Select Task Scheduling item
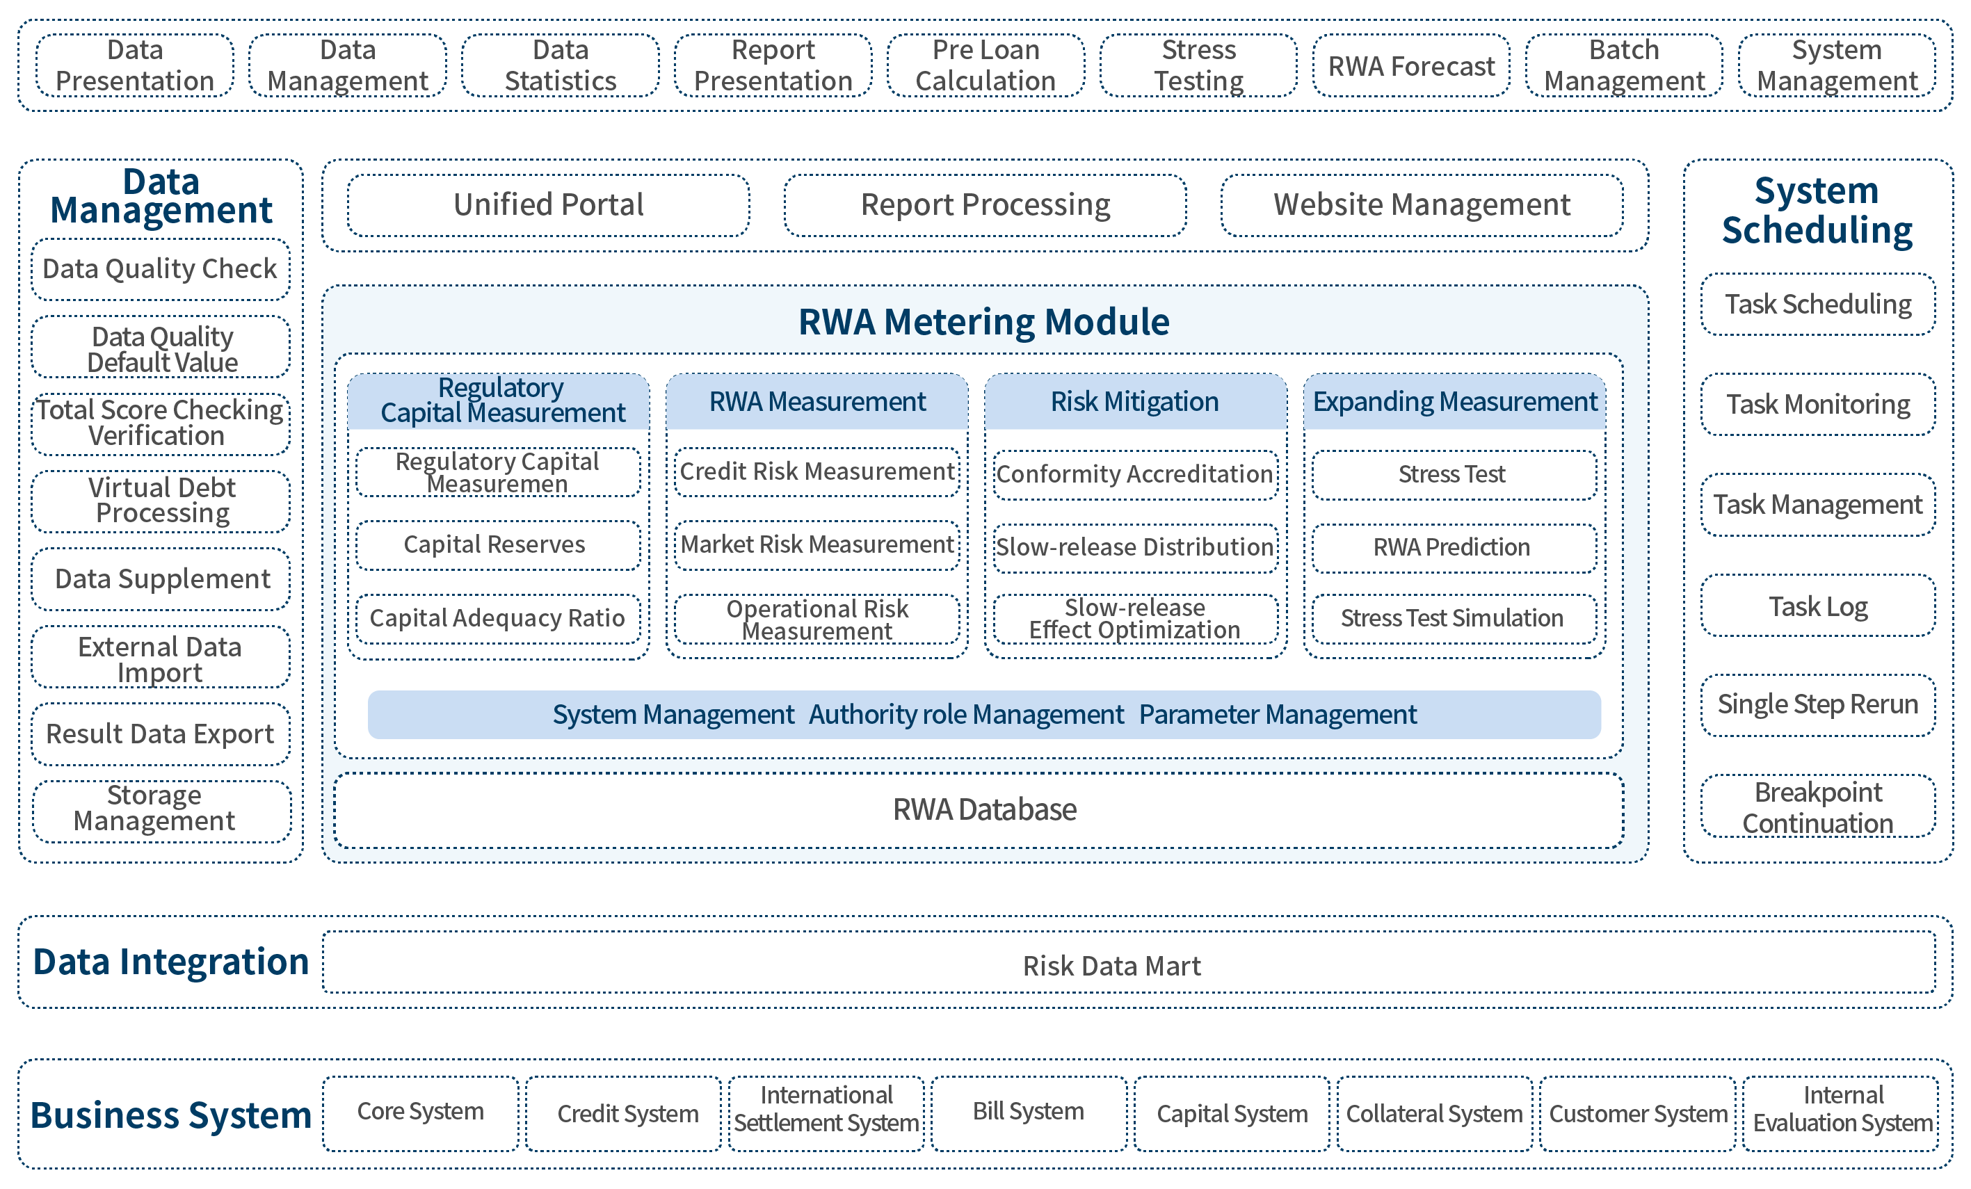The image size is (1971, 1189). [x=1818, y=305]
